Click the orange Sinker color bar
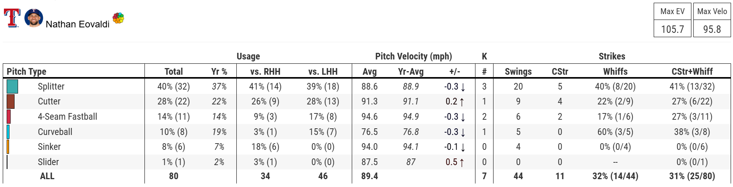The height and width of the screenshot is (187, 733). pos(8,147)
